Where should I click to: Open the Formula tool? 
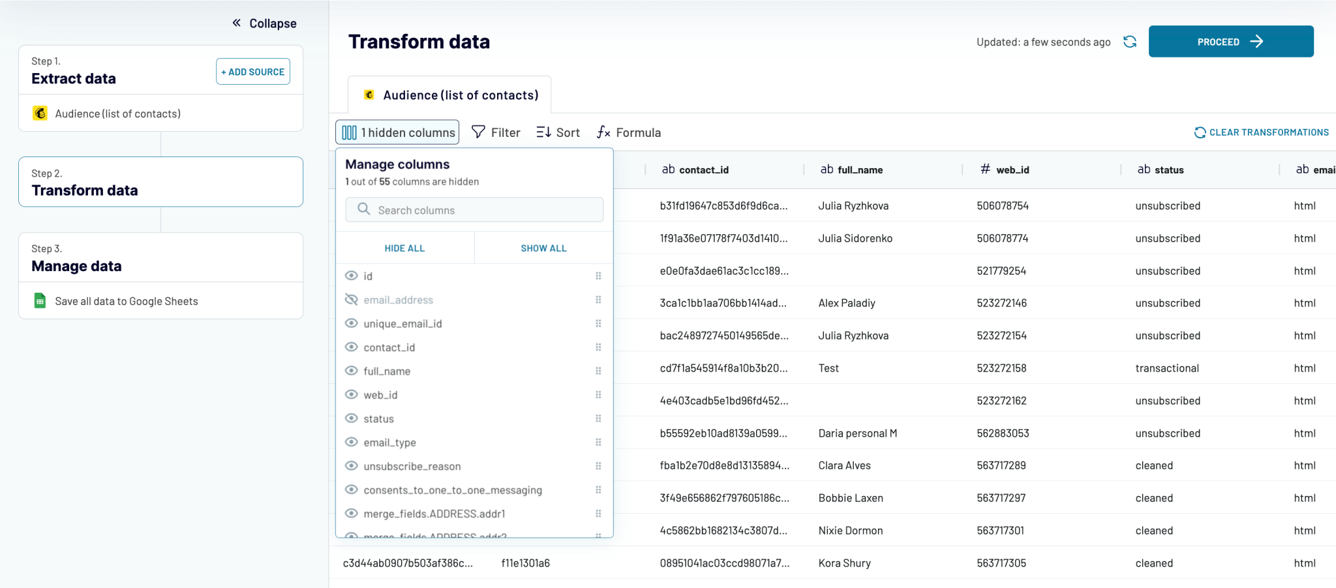coord(628,132)
